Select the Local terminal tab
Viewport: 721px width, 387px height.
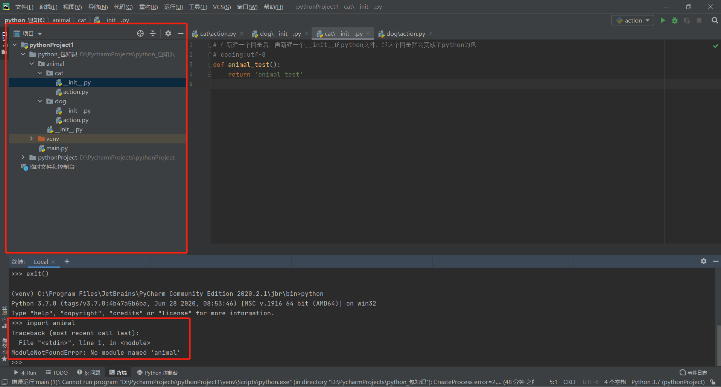[x=41, y=262]
